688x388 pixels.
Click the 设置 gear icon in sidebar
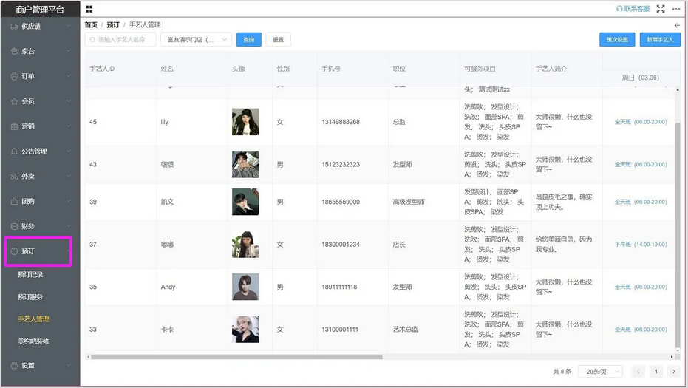click(x=14, y=366)
